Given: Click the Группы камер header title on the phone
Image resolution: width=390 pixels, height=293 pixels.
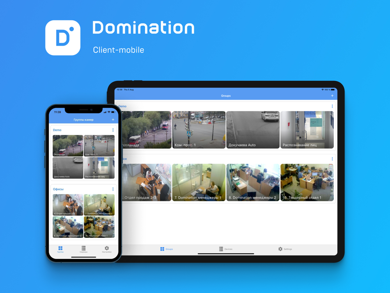Looking at the screenshot, I should [83, 120].
